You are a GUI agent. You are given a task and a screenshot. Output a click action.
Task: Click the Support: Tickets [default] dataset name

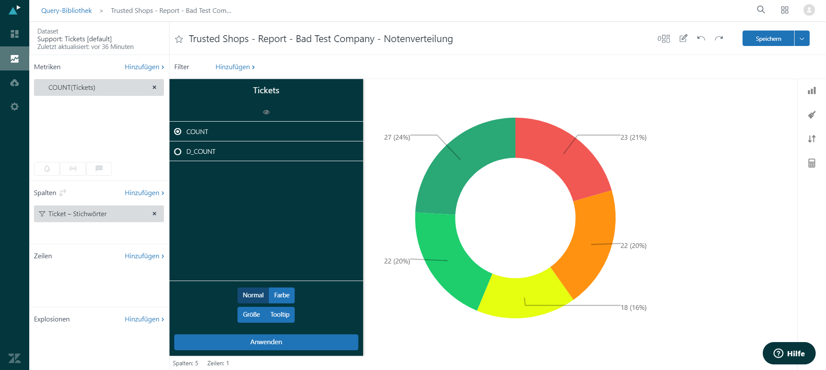pyautogui.click(x=74, y=39)
